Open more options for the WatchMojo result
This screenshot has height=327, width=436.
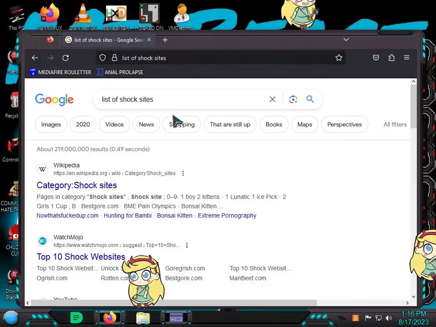coord(187,245)
